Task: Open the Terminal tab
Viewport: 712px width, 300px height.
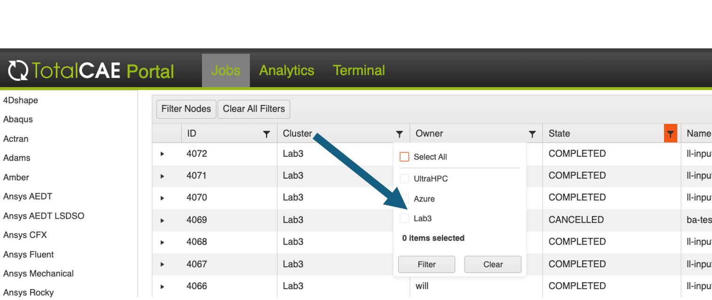Action: (x=359, y=70)
